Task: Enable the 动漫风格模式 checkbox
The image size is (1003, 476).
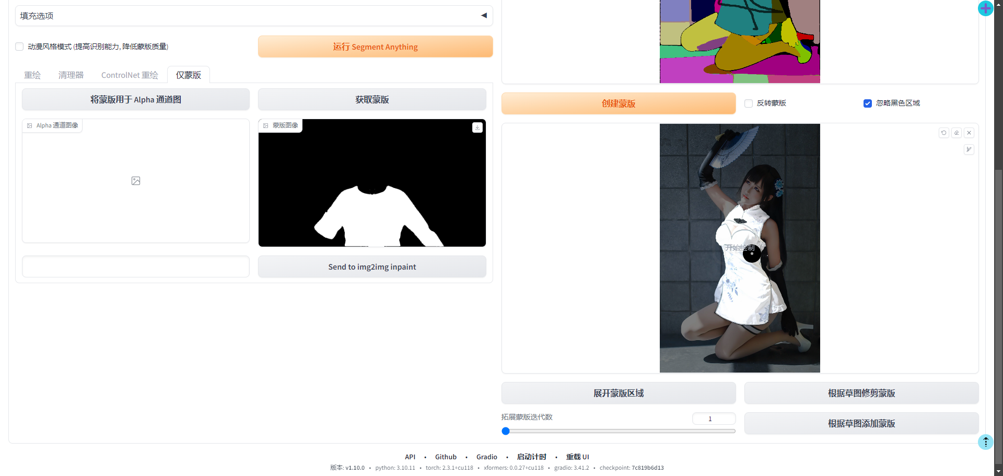Action: tap(19, 47)
